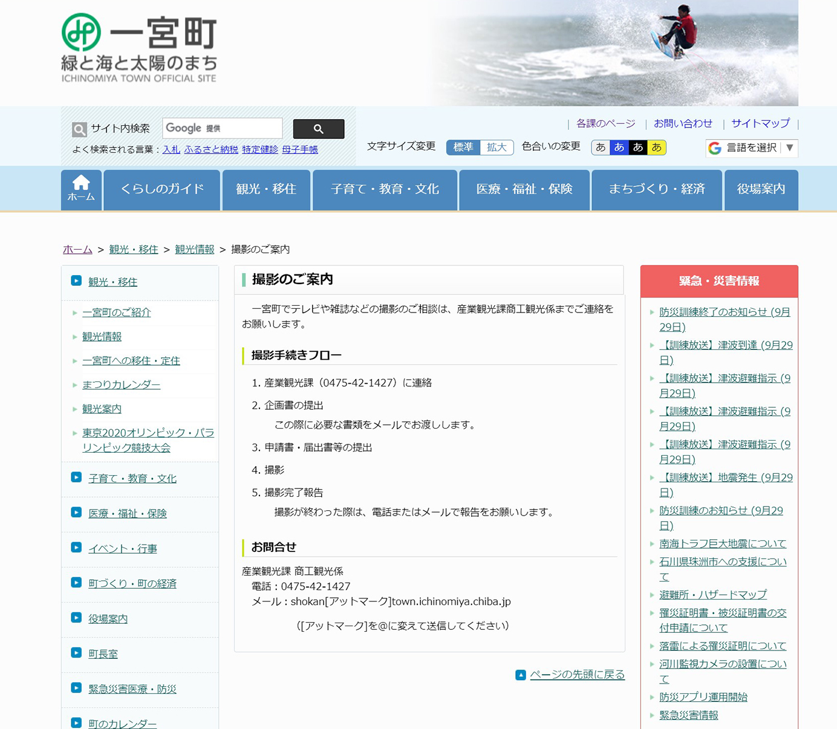Screen dimensions: 837x729
Task: Click inside the site search input field
Action: (x=222, y=128)
